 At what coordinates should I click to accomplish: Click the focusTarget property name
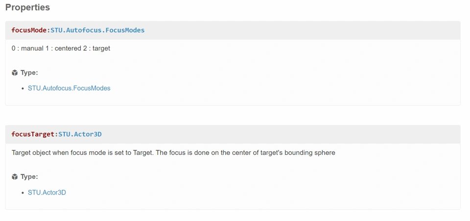(x=33, y=134)
